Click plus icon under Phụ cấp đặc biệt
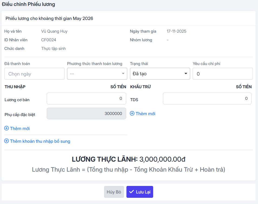 tap(6, 128)
